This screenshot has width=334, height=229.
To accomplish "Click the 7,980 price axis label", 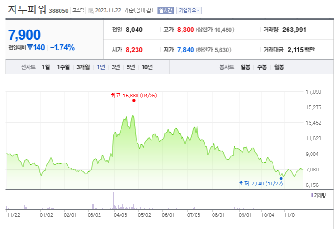I will tap(312, 170).
